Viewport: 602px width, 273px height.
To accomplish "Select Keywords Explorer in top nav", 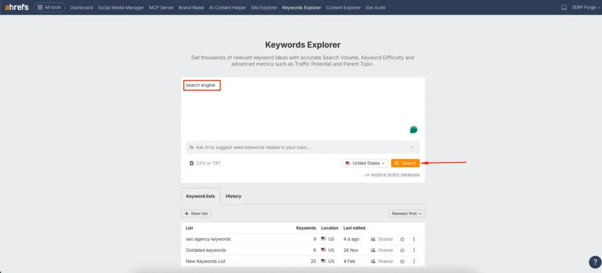I will (x=302, y=8).
